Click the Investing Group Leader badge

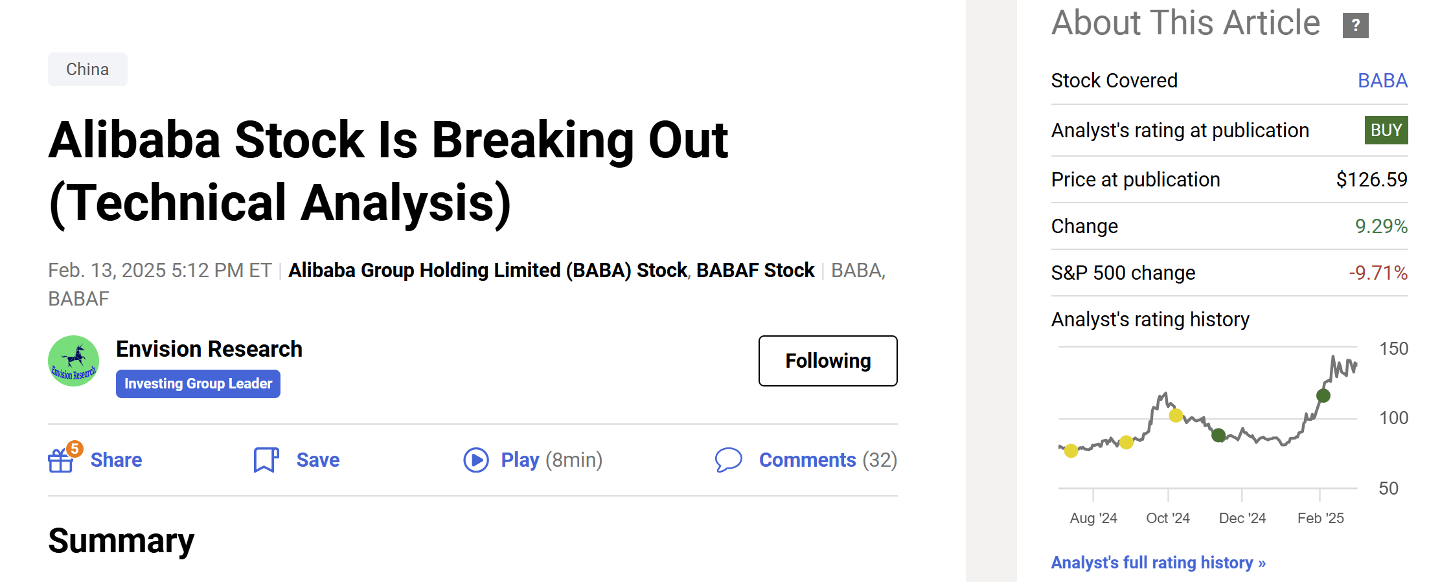click(x=198, y=383)
